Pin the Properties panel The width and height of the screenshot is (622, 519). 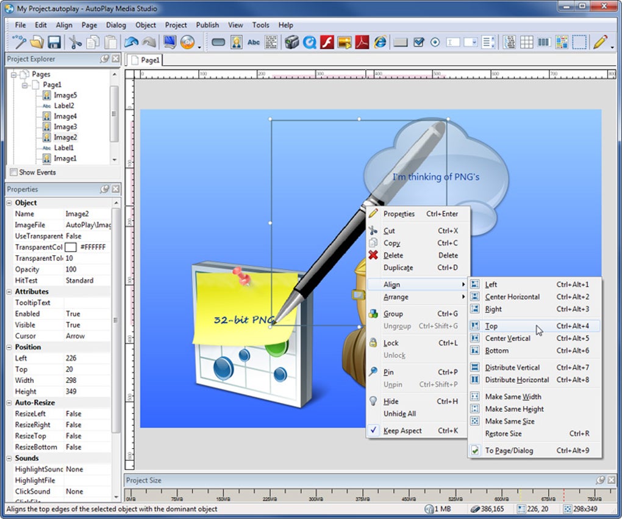[105, 189]
